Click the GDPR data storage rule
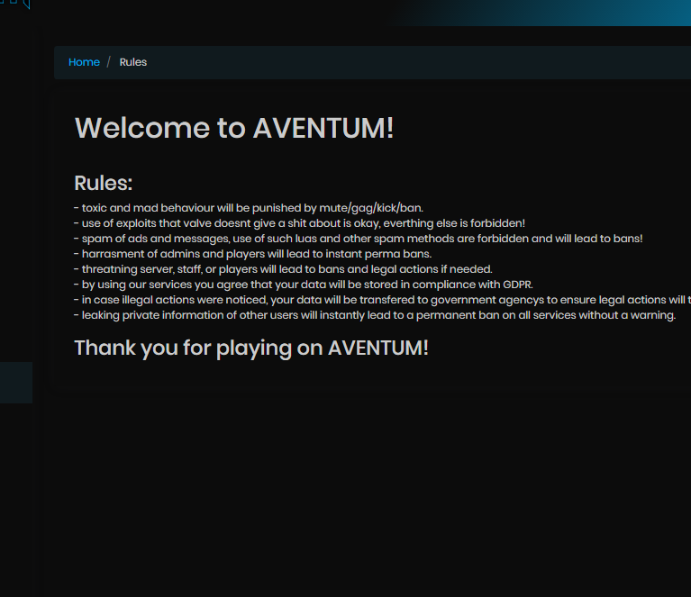Viewport: 691px width, 597px height. tap(304, 285)
